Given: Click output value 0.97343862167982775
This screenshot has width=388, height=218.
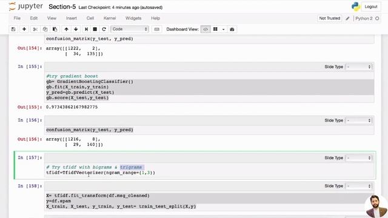Looking at the screenshot, I should coord(72,107).
